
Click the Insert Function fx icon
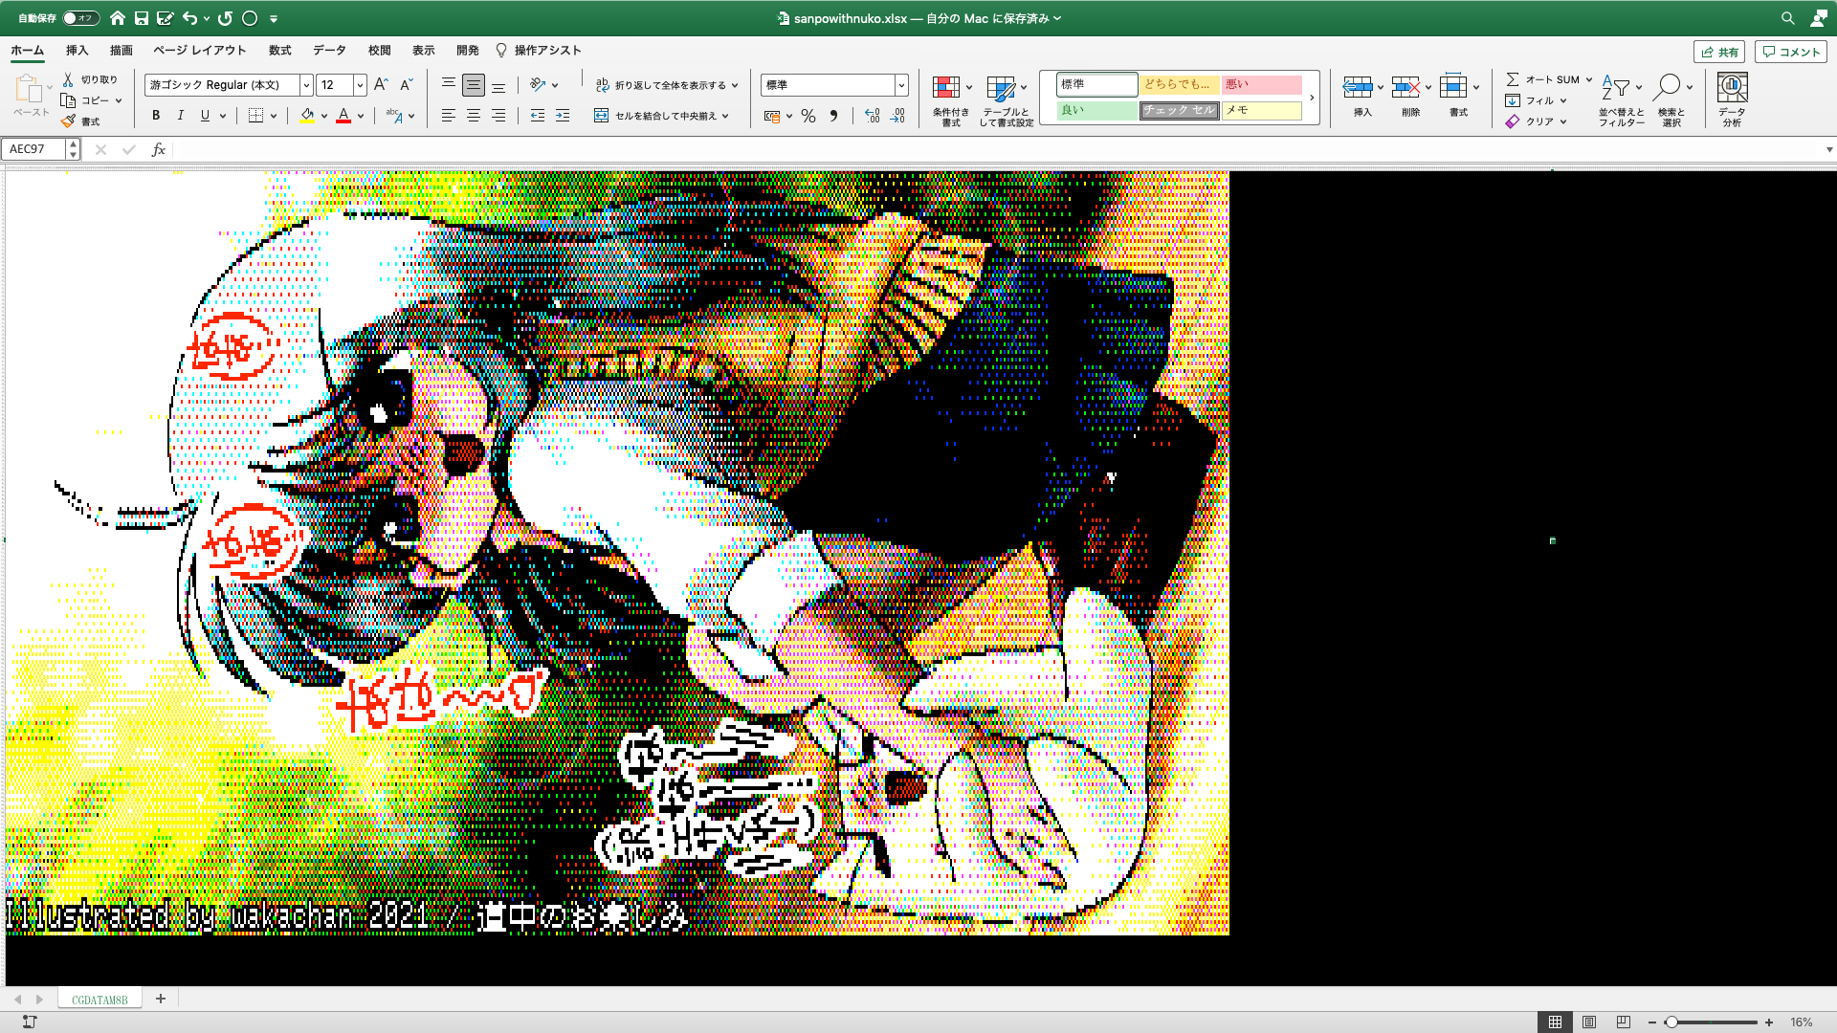point(159,149)
